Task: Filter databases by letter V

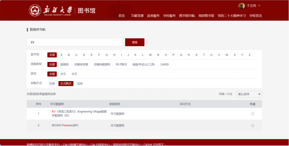Action: click(219, 55)
